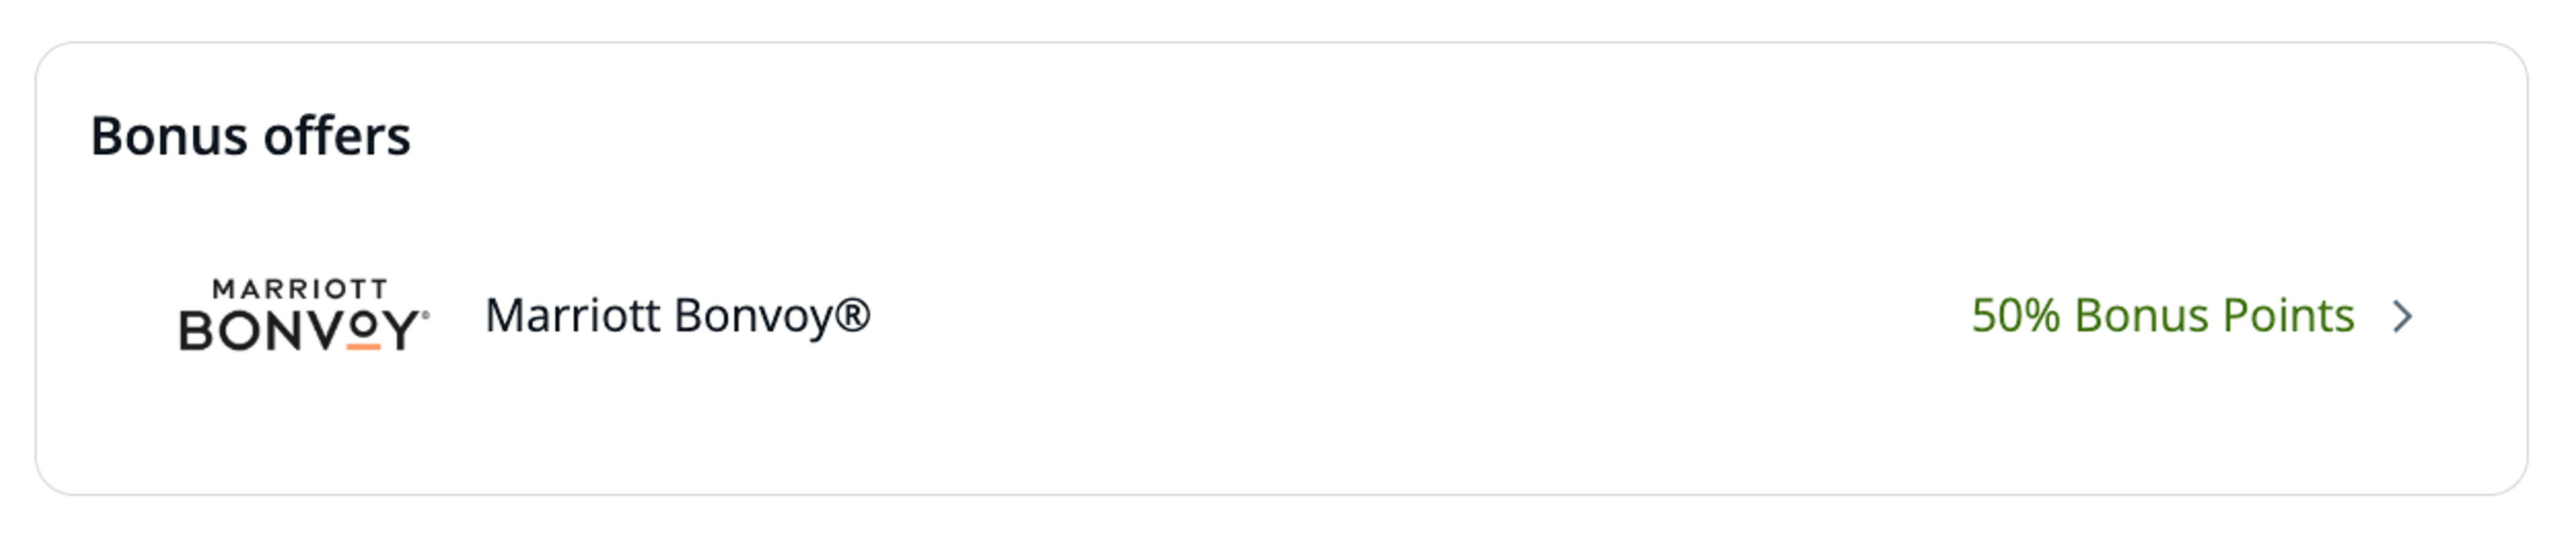Select the 50% Bonus Points link
Viewport: 2576px width, 547px height.
2162,316
